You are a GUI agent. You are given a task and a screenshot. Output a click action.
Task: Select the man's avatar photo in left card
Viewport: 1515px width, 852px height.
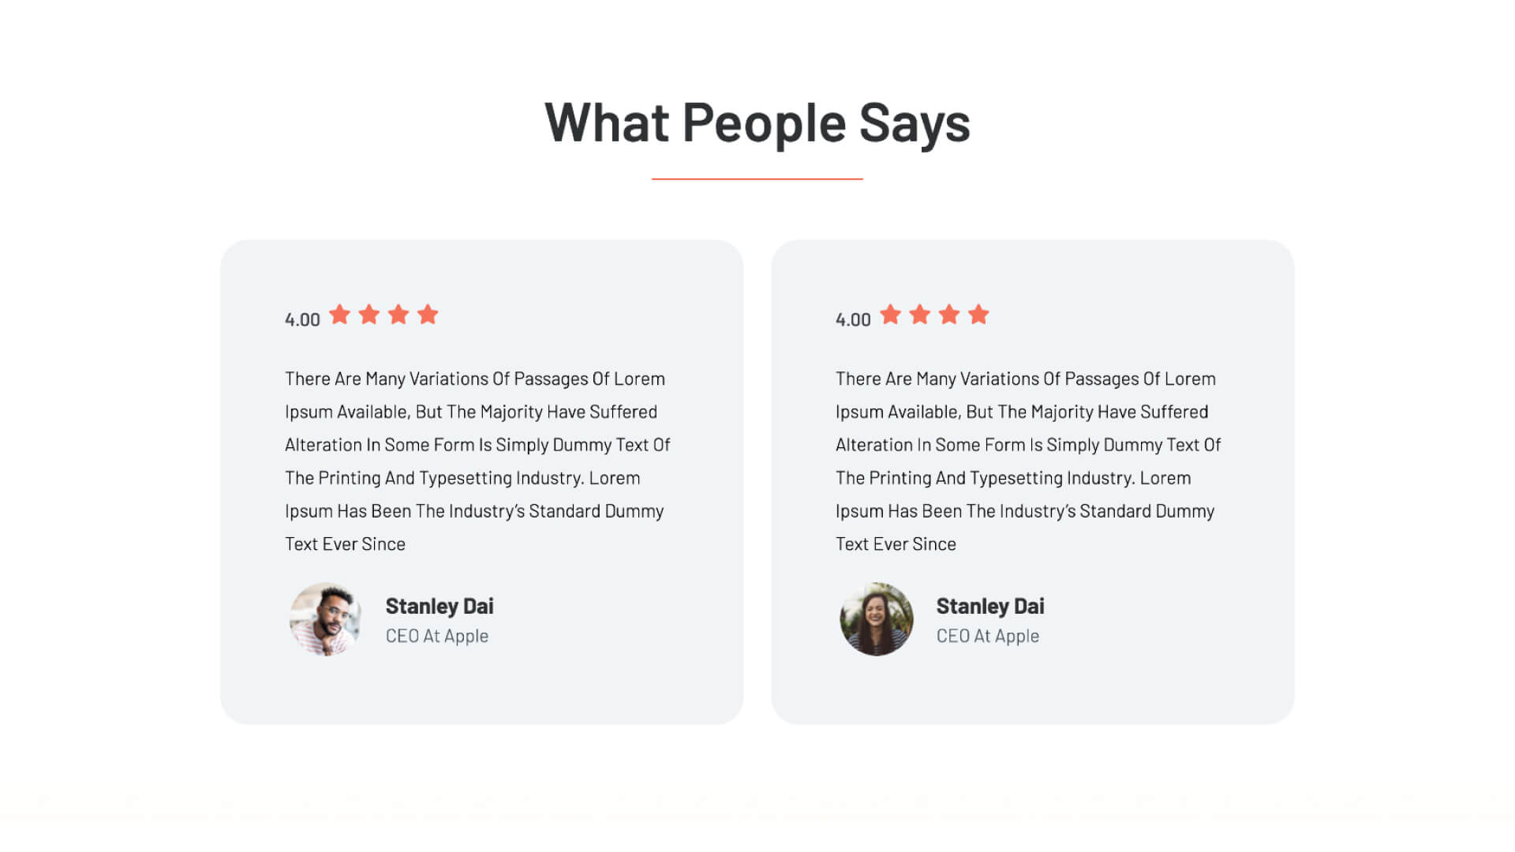click(x=325, y=619)
